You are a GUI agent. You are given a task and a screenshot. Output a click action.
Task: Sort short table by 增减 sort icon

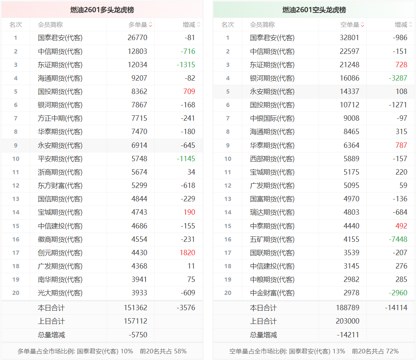(x=410, y=25)
